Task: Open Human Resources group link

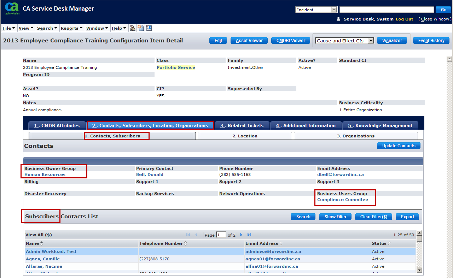Action: click(45, 175)
